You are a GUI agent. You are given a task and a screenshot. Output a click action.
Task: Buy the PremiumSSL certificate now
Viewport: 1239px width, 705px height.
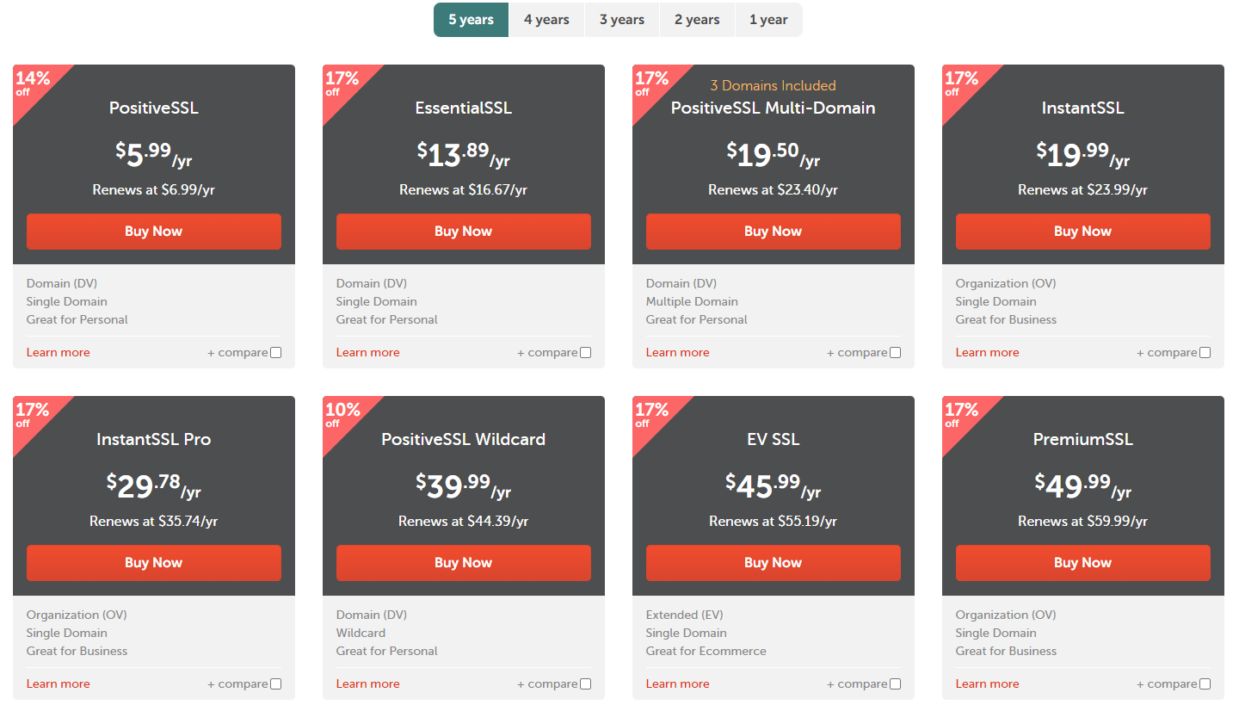[1083, 563]
